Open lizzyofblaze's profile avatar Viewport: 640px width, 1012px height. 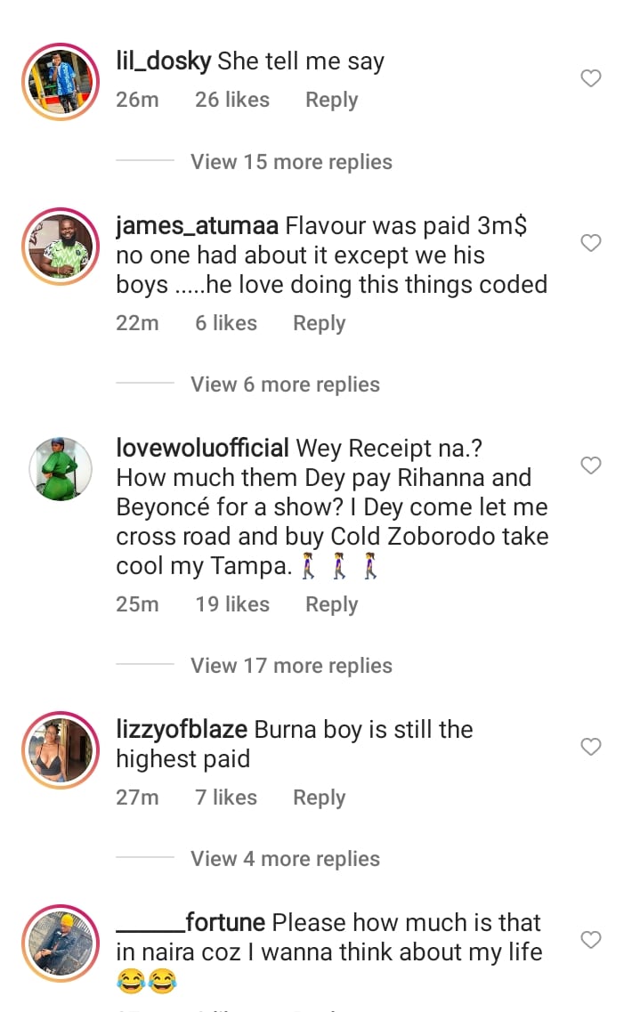[61, 750]
